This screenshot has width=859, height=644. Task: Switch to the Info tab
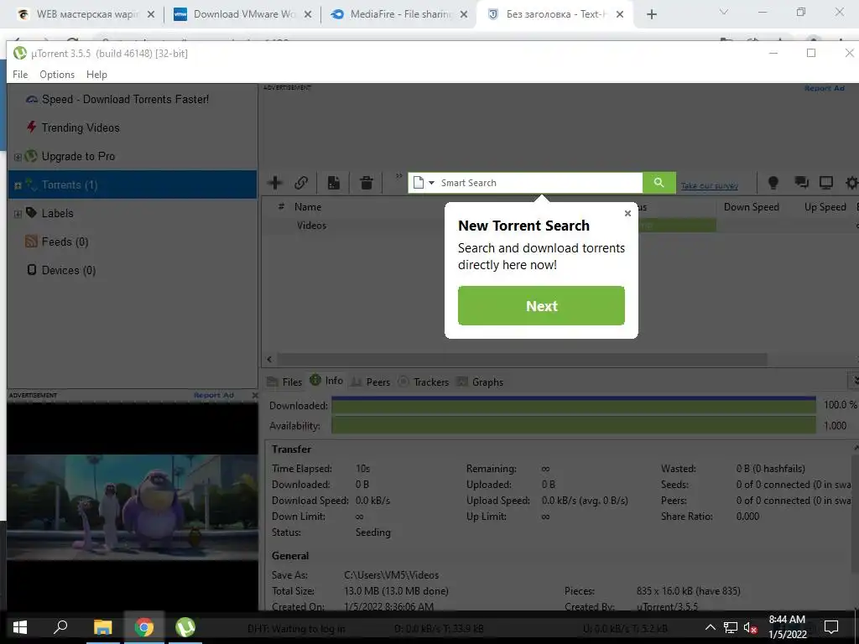click(326, 381)
